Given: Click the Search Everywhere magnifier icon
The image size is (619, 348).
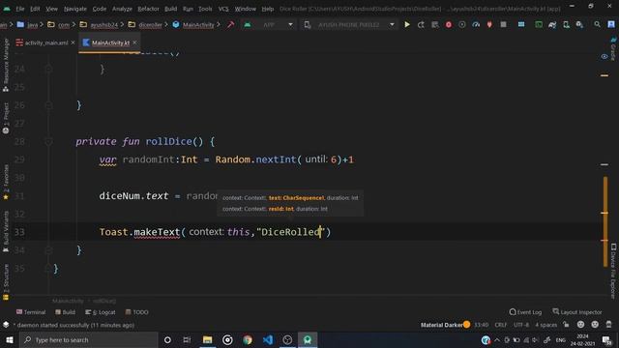Looking at the screenshot, I should tap(597, 24).
